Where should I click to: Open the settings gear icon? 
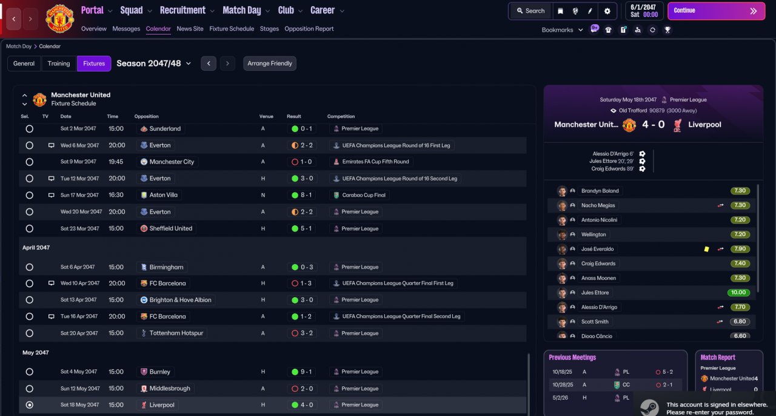click(607, 11)
